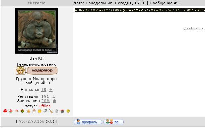Viewport: 205px width, 128px height.
Task: Send private message via лс button
Action: (114, 122)
